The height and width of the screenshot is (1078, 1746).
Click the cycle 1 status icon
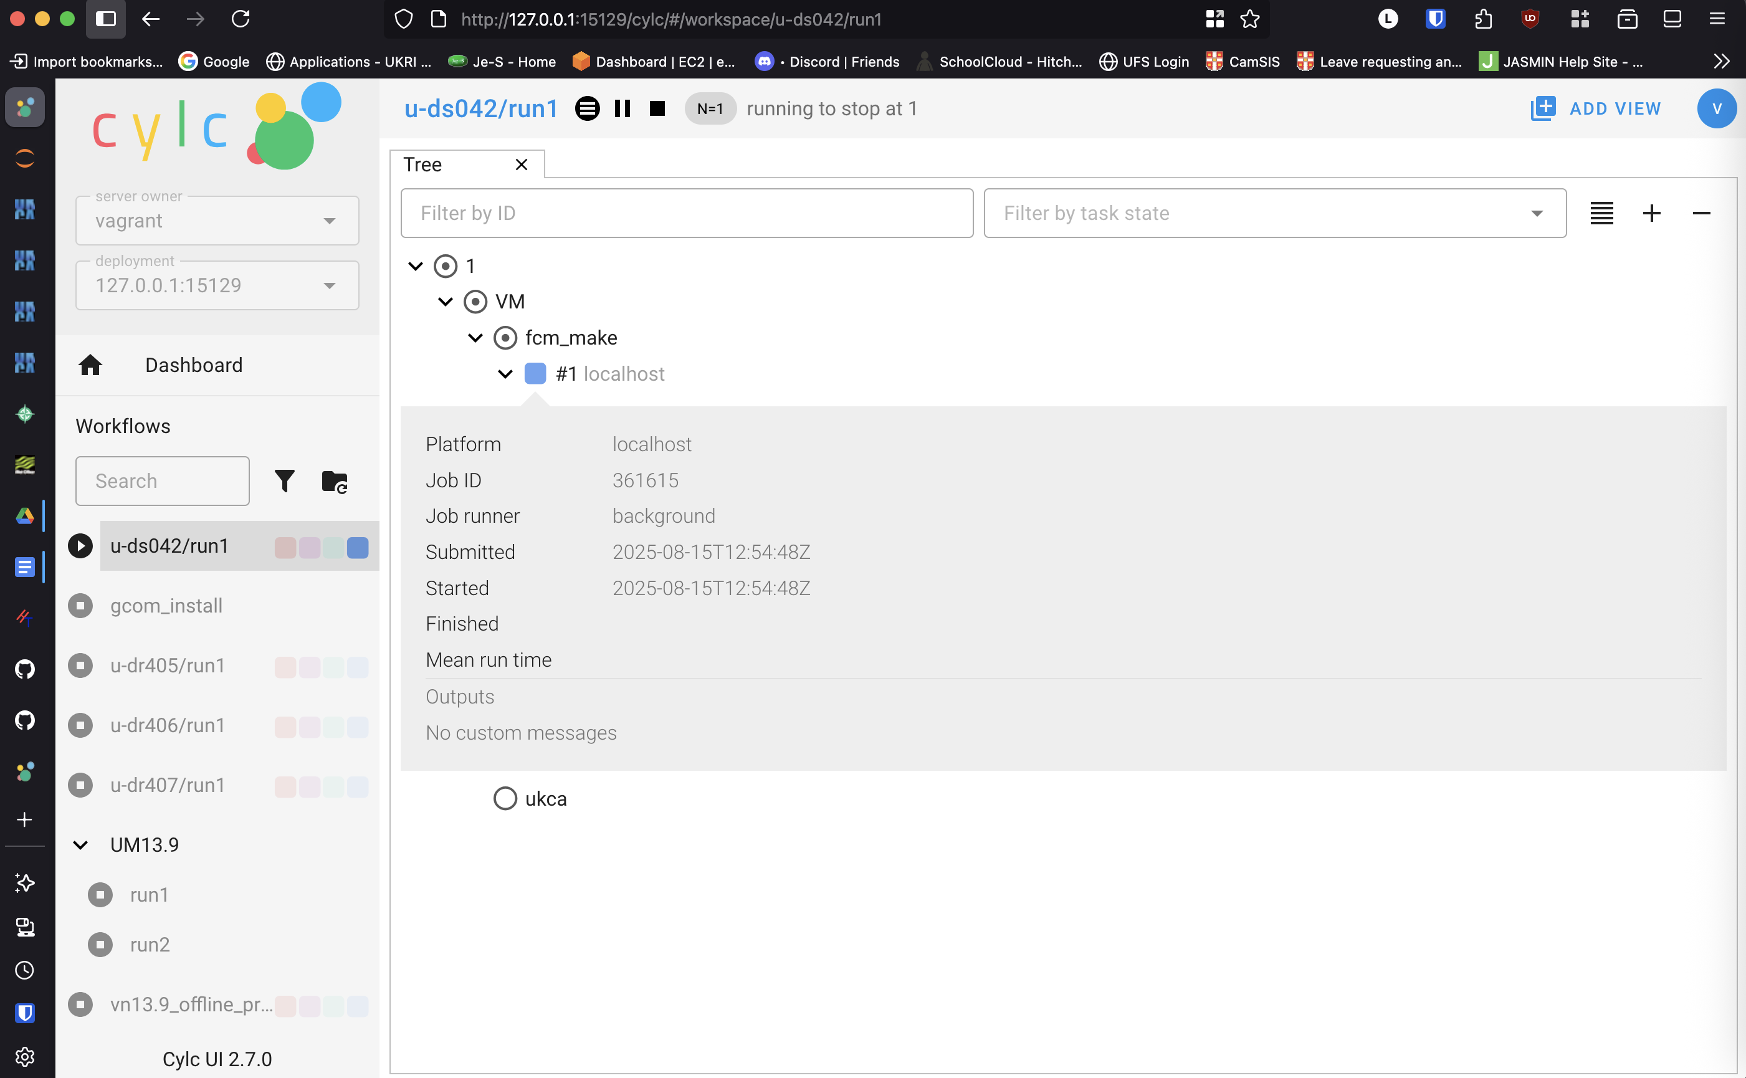coord(446,267)
